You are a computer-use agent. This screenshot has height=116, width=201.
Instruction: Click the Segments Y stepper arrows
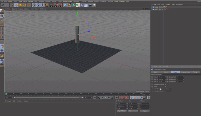coord(183,79)
